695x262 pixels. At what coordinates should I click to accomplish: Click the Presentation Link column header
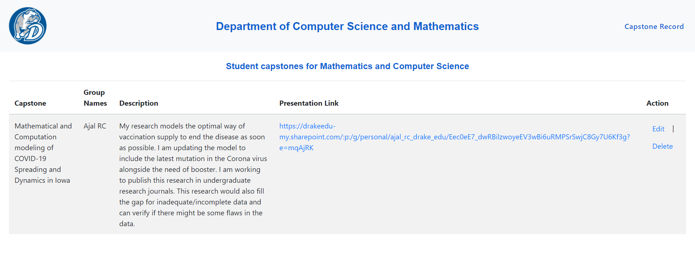coord(309,103)
